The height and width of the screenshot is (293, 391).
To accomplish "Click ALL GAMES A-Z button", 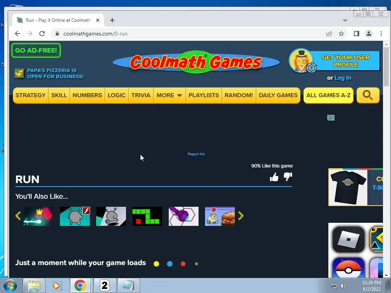I will [x=328, y=95].
